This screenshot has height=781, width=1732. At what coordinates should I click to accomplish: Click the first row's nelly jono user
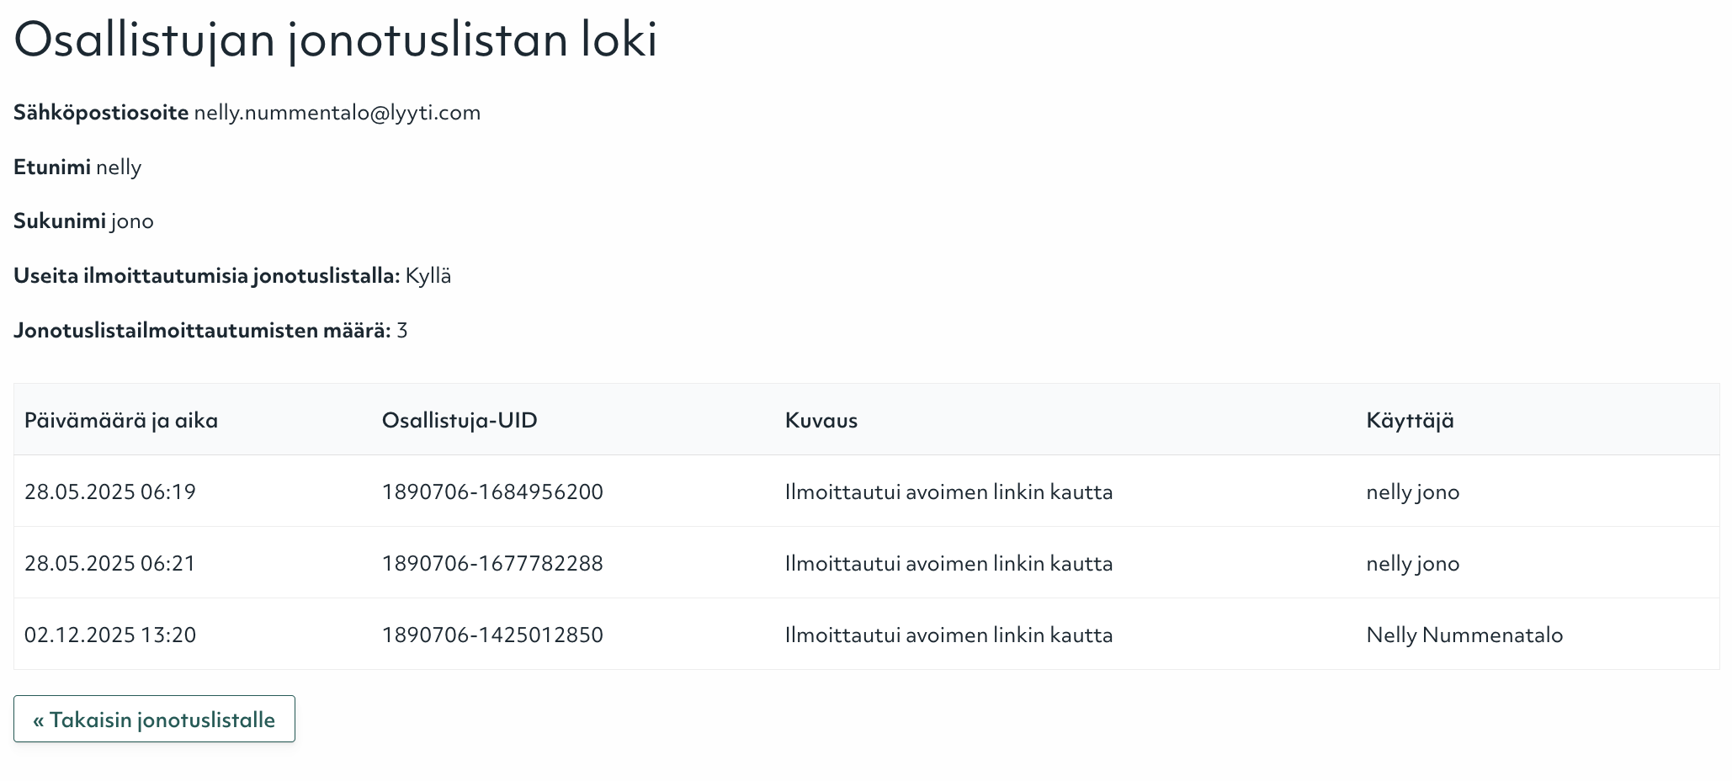1413,491
